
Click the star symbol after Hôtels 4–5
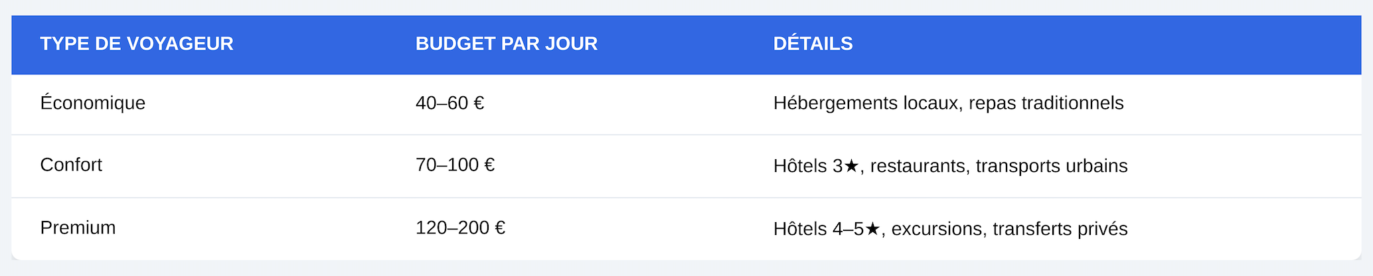tap(873, 229)
